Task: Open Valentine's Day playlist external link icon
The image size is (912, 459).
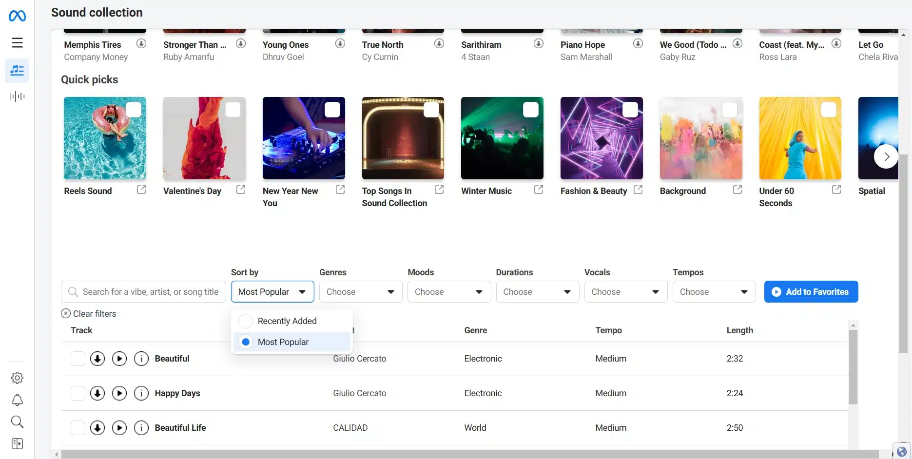Action: tap(241, 190)
